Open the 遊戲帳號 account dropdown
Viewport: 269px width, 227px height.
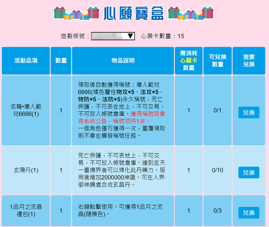[x=113, y=36]
